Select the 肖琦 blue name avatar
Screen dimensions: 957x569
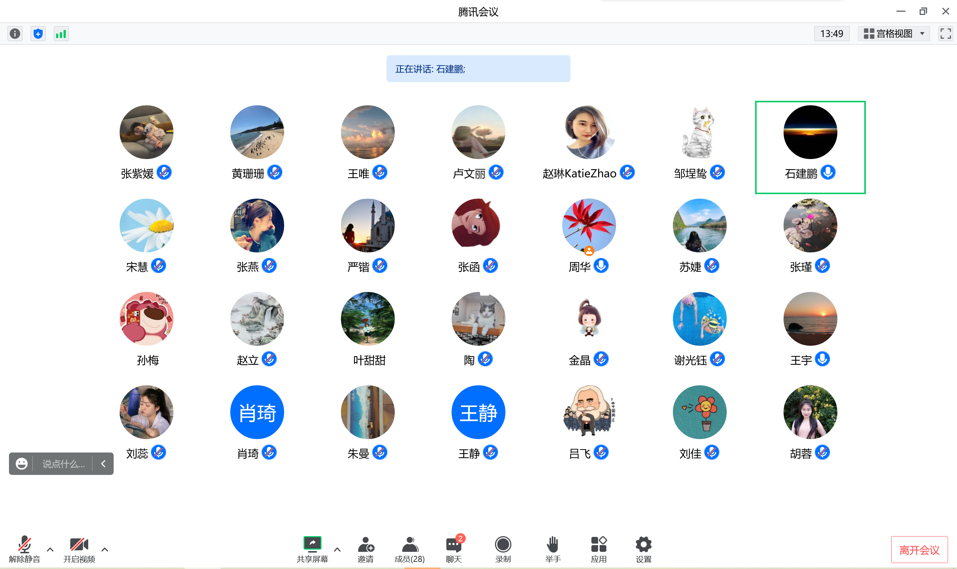(x=257, y=412)
